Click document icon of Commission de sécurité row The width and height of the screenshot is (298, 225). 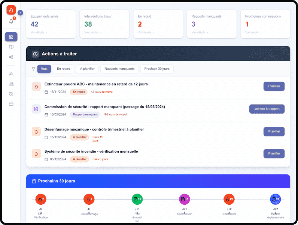point(36,109)
